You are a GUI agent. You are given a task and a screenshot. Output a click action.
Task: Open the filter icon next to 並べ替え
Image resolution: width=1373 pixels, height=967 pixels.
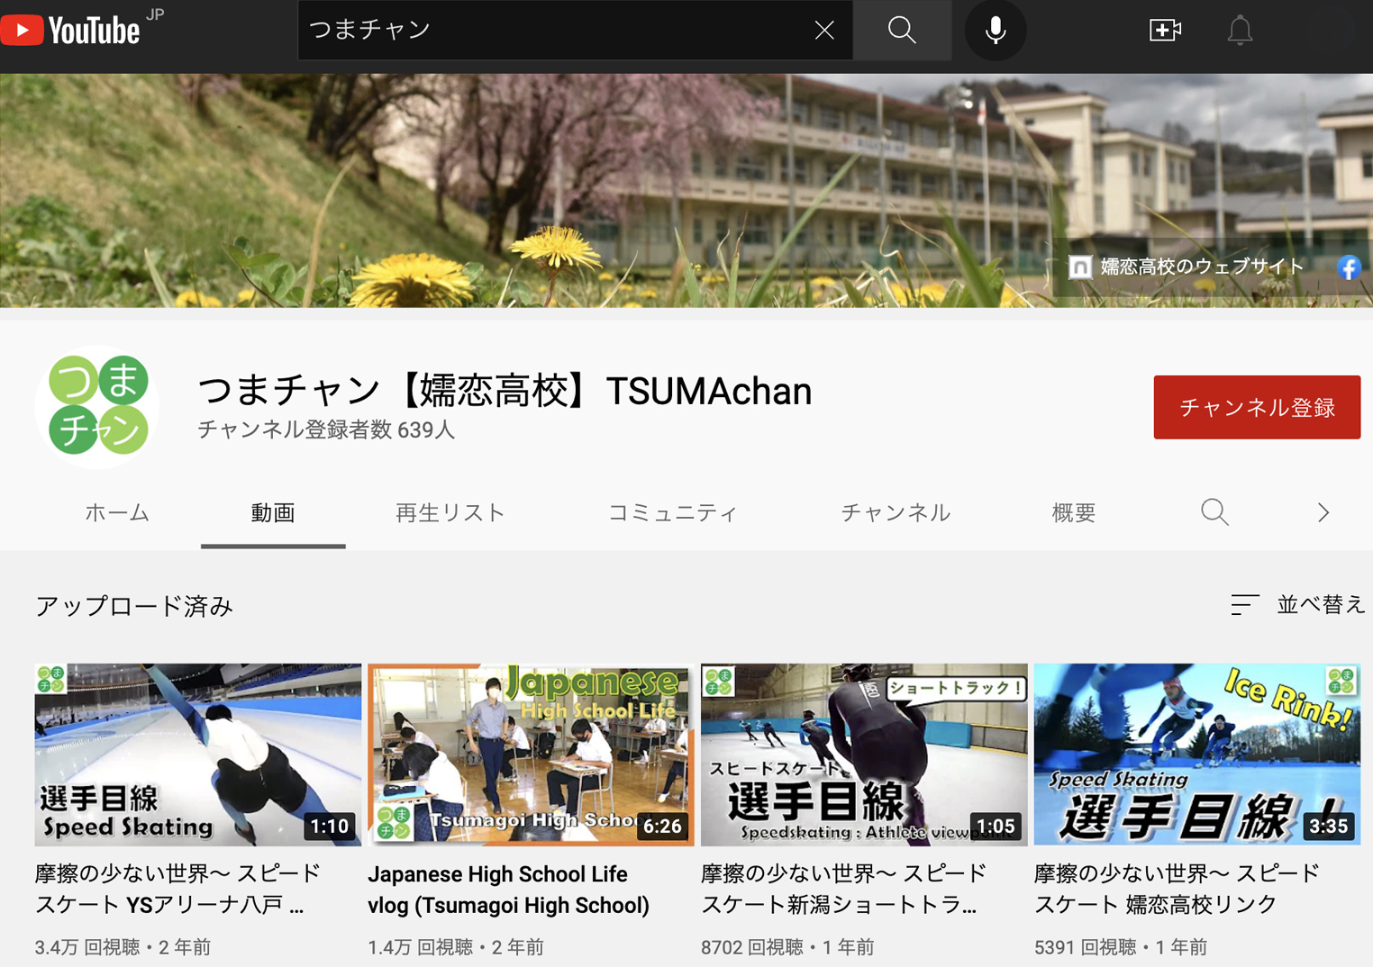[x=1244, y=605]
